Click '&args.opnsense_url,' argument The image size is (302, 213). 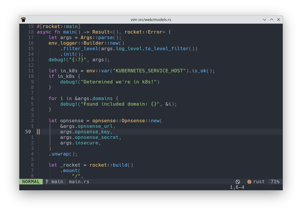pyautogui.click(x=88, y=126)
